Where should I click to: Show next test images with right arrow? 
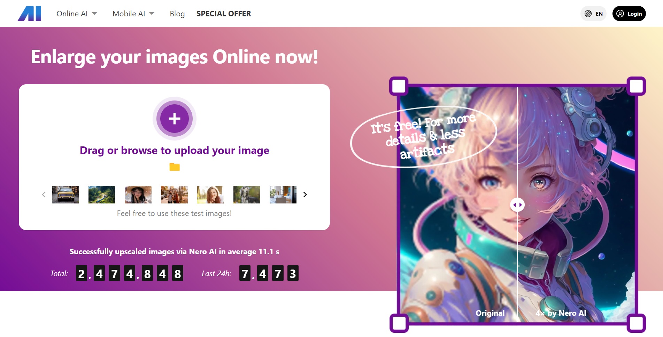coord(305,194)
